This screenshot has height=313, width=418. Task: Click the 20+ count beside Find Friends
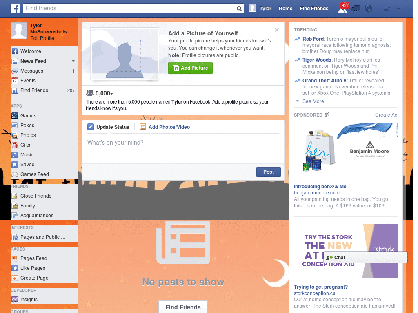coord(71,90)
